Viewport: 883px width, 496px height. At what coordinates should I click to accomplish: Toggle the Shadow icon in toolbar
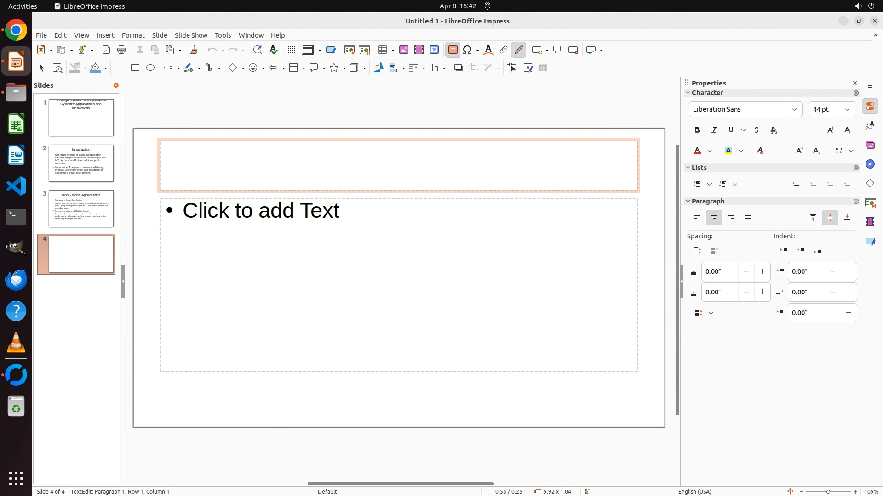coord(458,68)
